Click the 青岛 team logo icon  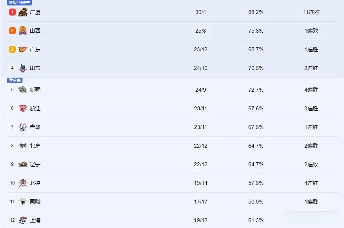click(23, 127)
